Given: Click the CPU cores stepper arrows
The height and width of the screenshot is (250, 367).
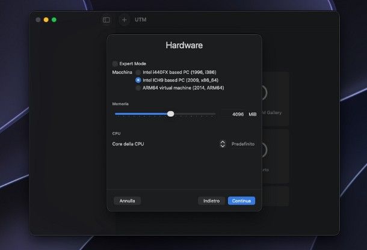Looking at the screenshot, I should 223,144.
